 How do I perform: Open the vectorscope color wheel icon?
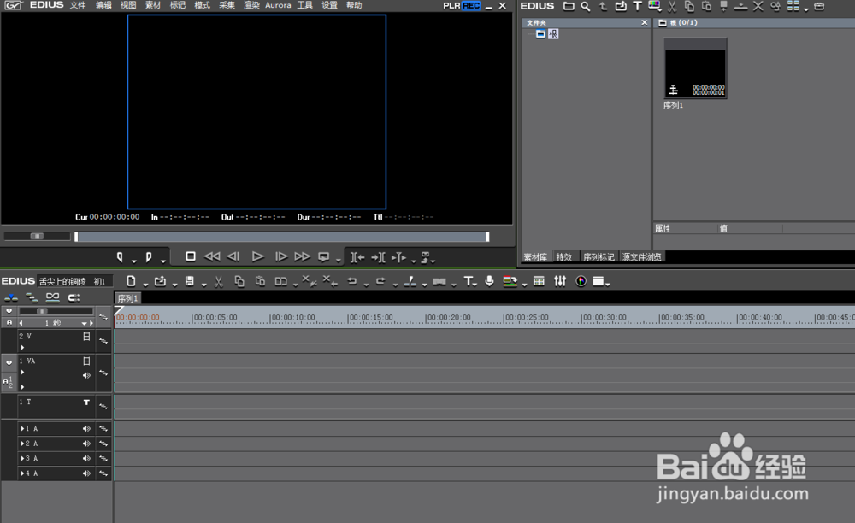581,281
